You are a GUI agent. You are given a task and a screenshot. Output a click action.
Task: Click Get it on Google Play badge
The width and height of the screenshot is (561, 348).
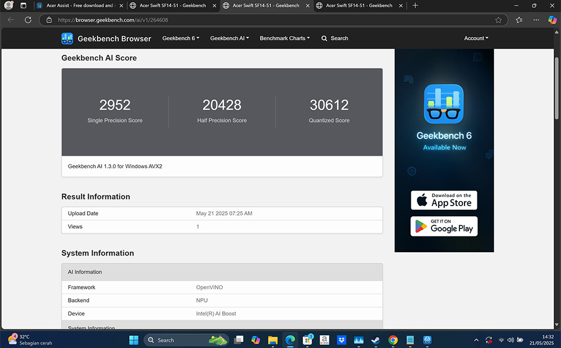click(x=444, y=226)
